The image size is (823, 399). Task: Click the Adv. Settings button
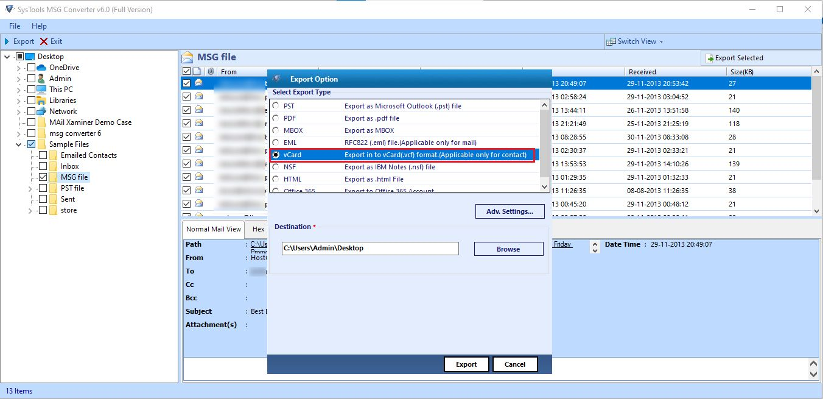coord(510,211)
